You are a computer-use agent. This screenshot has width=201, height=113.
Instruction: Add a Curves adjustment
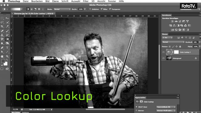180,21
